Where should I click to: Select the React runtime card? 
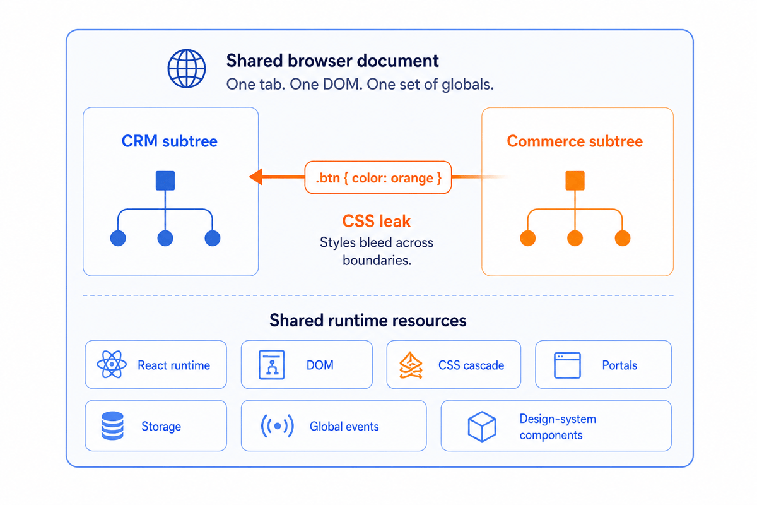pyautogui.click(x=156, y=365)
